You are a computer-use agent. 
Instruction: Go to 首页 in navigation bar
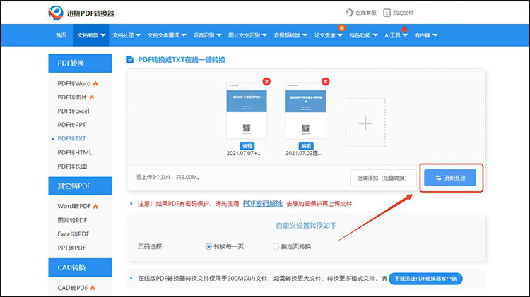(61, 35)
